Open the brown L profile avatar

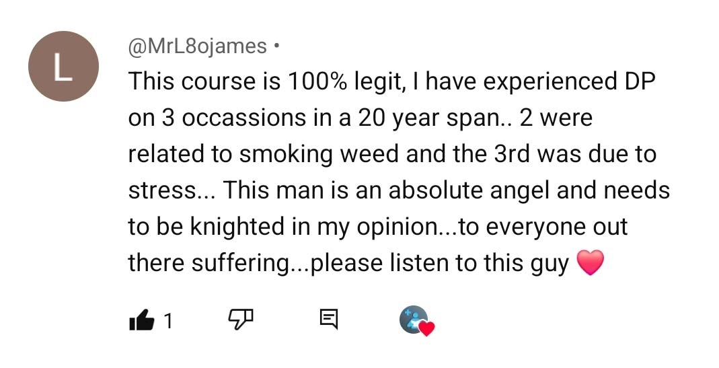pyautogui.click(x=63, y=67)
